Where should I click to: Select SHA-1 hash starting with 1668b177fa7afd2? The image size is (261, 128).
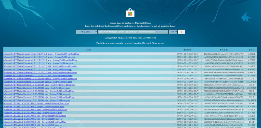tap(224, 60)
